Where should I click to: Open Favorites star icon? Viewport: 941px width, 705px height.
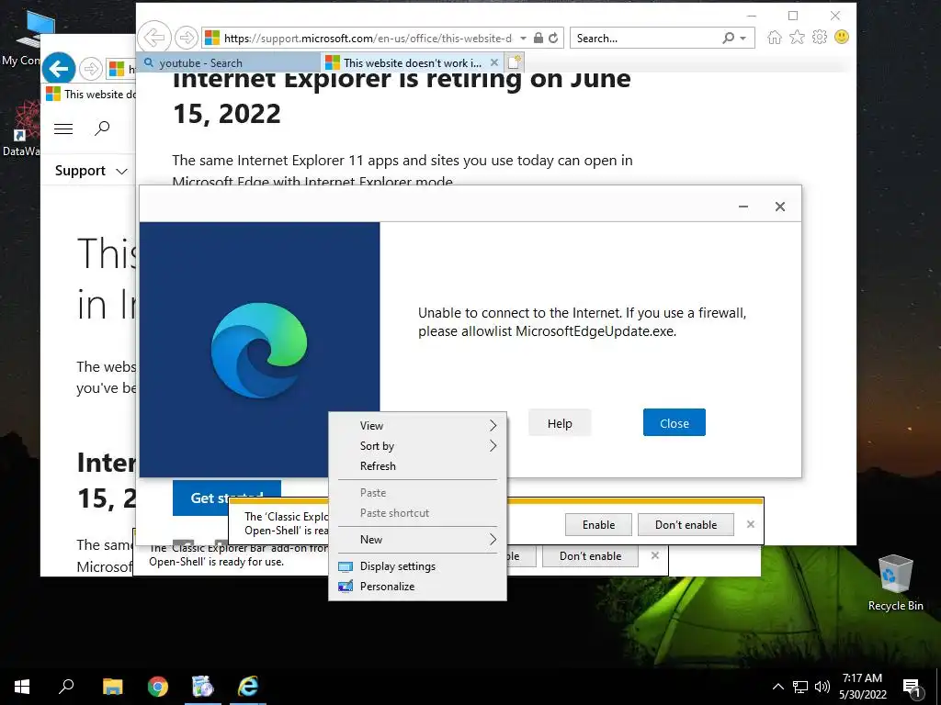pos(797,38)
